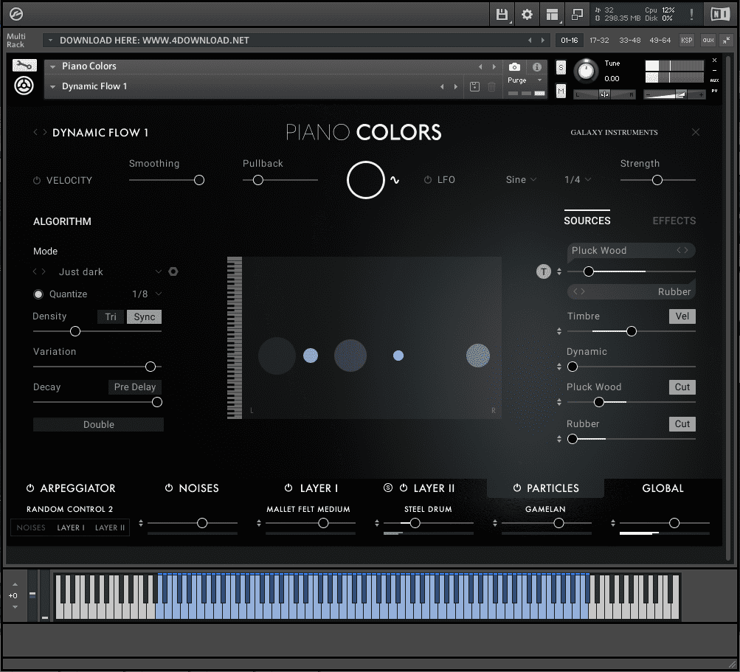The height and width of the screenshot is (672, 740).
Task: Click the Tri density button
Action: 111,316
